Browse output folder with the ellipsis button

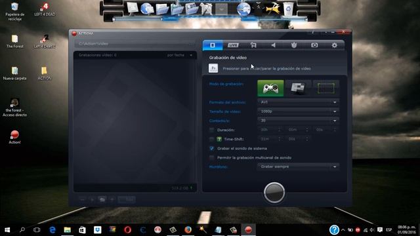tap(191, 44)
